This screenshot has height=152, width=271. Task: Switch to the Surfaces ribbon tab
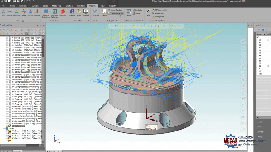click(x=35, y=6)
